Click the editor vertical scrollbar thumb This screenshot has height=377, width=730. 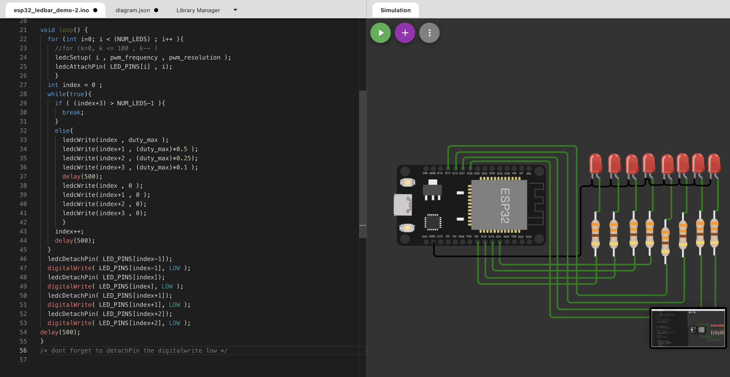(x=362, y=164)
